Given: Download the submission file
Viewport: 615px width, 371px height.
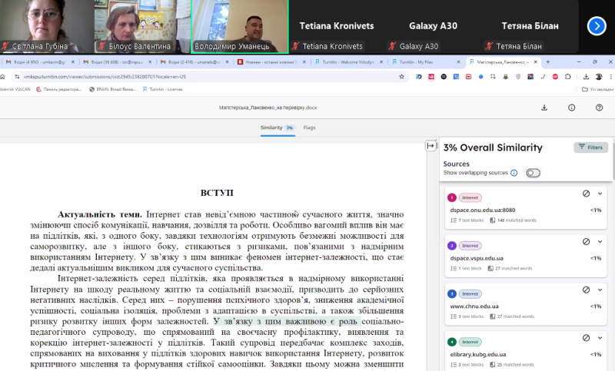Looking at the screenshot, I should [544, 108].
